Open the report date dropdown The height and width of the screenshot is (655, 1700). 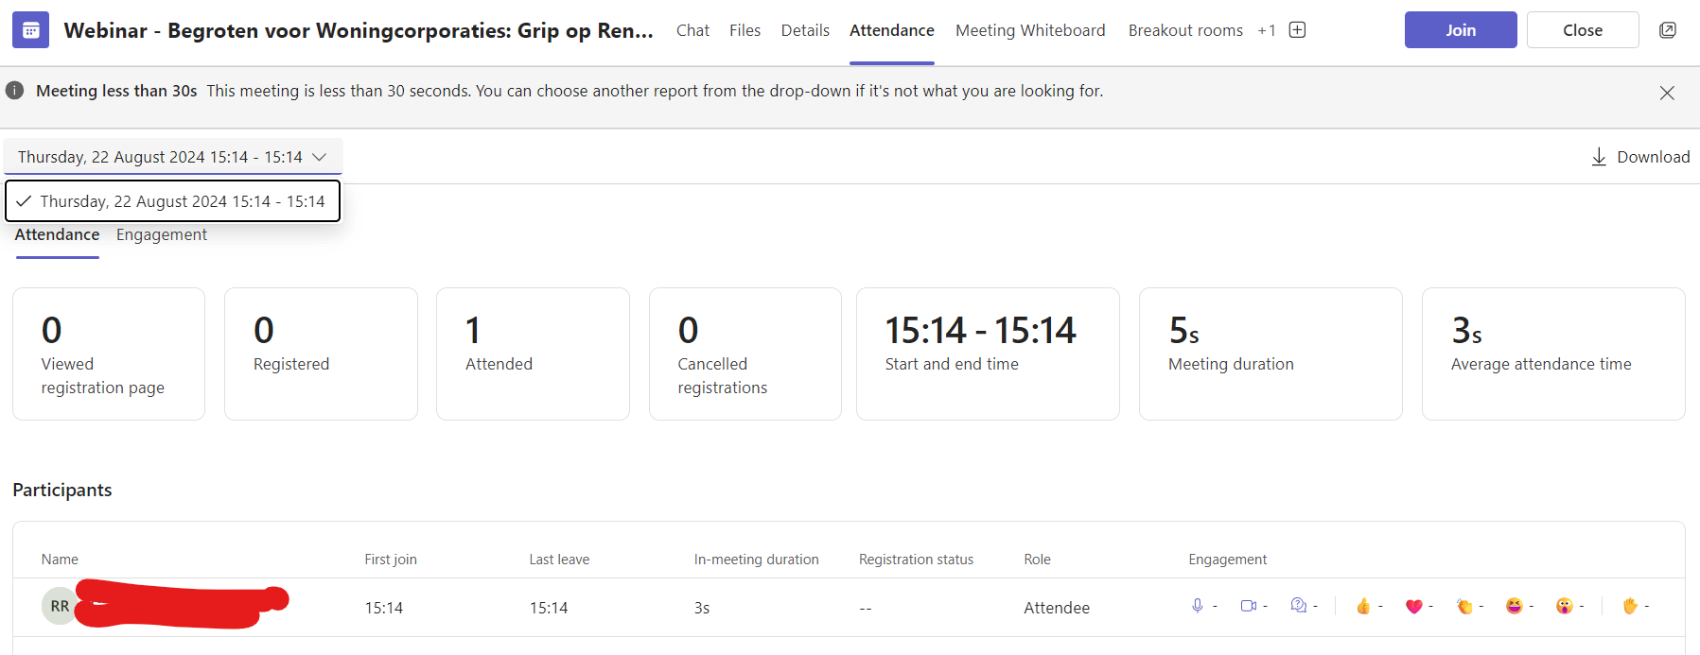tap(172, 157)
